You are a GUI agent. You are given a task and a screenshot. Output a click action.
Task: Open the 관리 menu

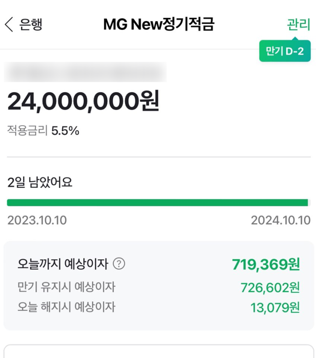[299, 24]
